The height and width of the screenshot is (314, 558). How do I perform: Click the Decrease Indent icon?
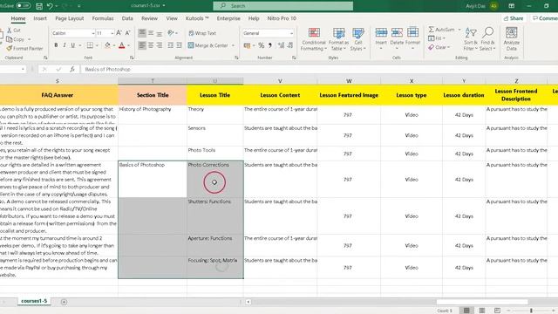point(171,45)
